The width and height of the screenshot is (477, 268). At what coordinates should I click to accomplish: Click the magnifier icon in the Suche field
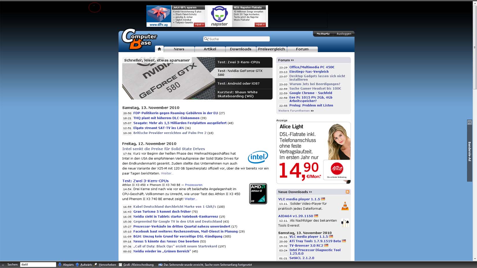206,39
